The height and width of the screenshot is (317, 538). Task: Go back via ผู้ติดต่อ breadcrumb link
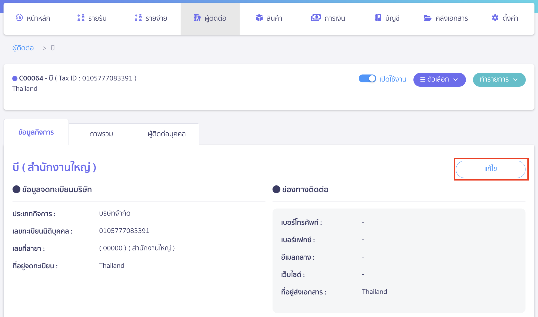tap(23, 48)
